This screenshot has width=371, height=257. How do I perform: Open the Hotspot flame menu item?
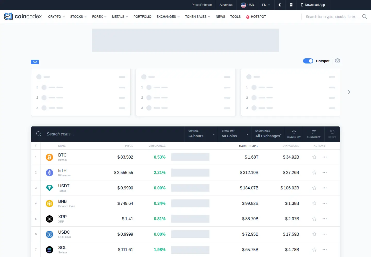point(256,17)
